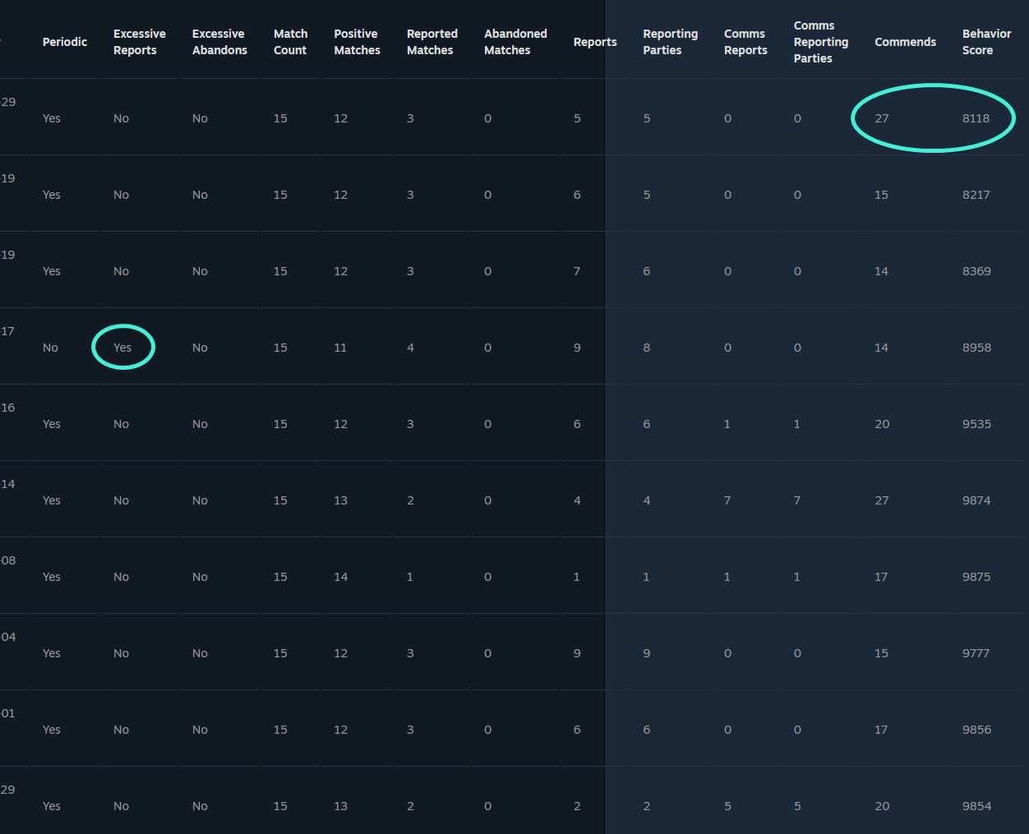The image size is (1029, 834).
Task: Click the Commends column header
Action: [905, 42]
